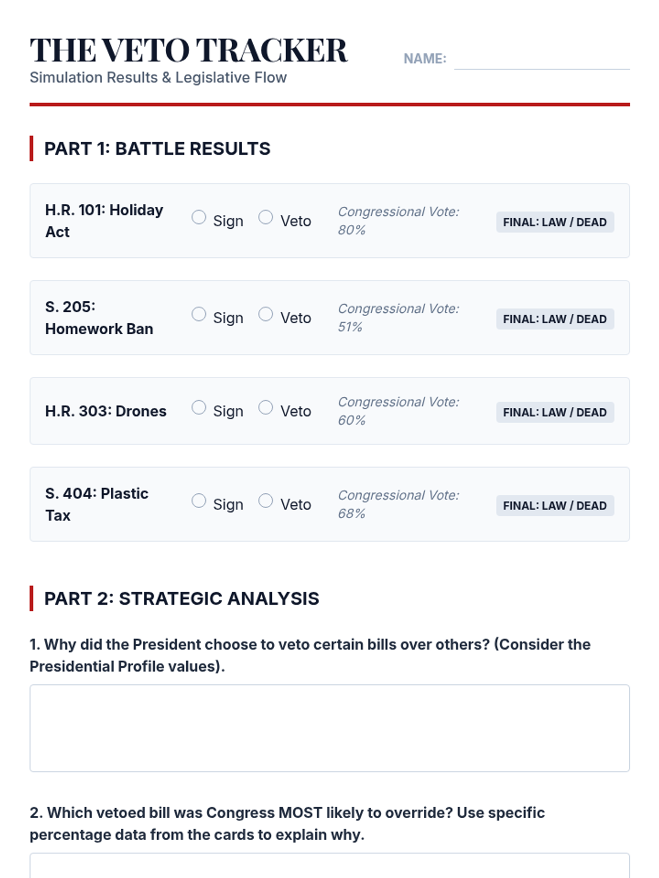The image size is (659, 878).
Task: Click FINAL: LAW / DEAD badge for Holiday Act
Action: point(555,222)
